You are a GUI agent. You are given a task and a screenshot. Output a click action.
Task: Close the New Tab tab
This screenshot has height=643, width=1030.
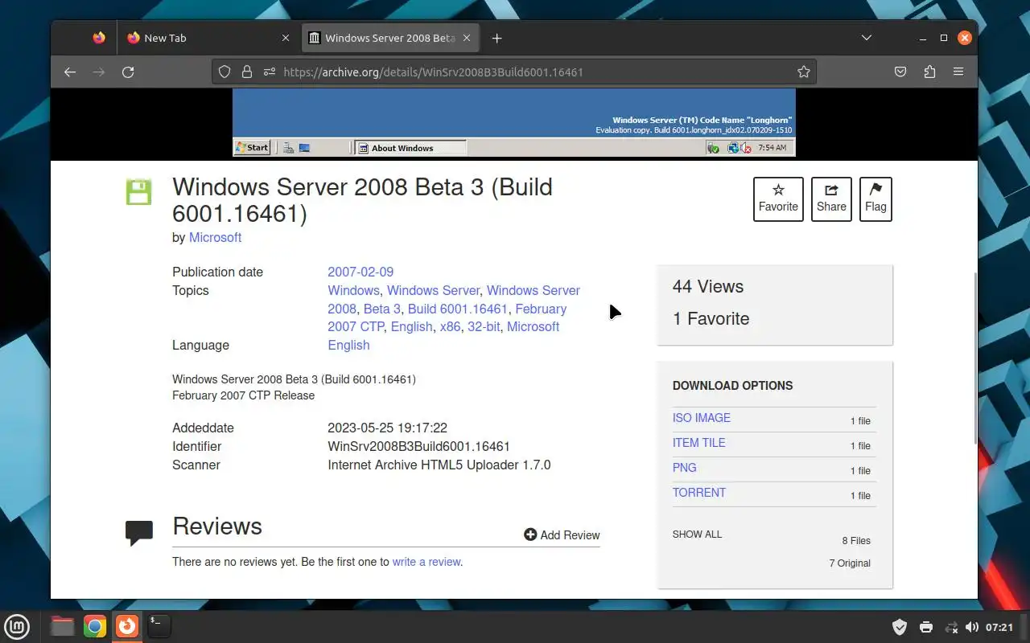click(x=286, y=38)
